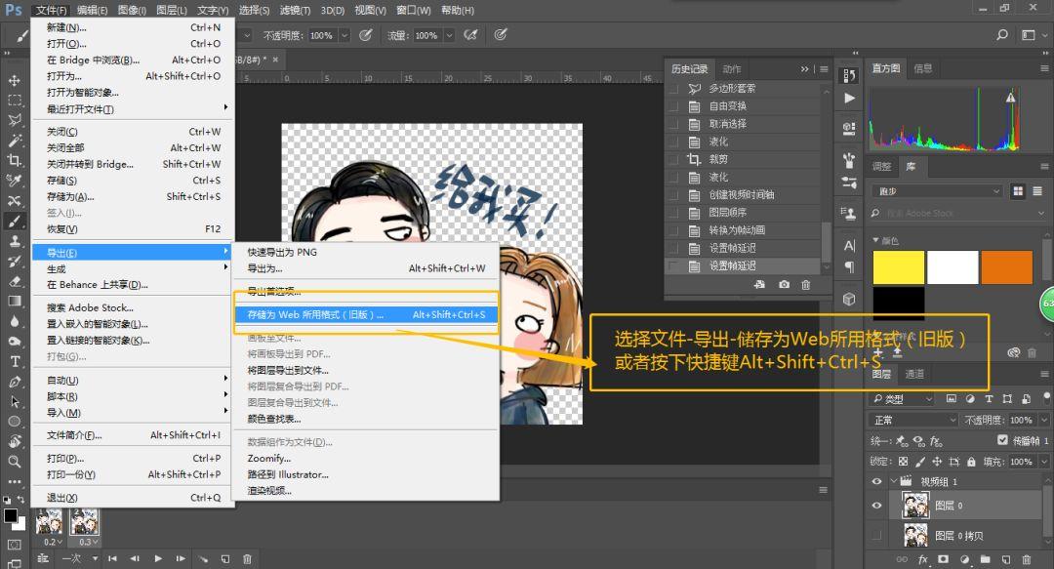The image size is (1054, 569).
Task: Lock all with padlock icon
Action: pos(971,462)
